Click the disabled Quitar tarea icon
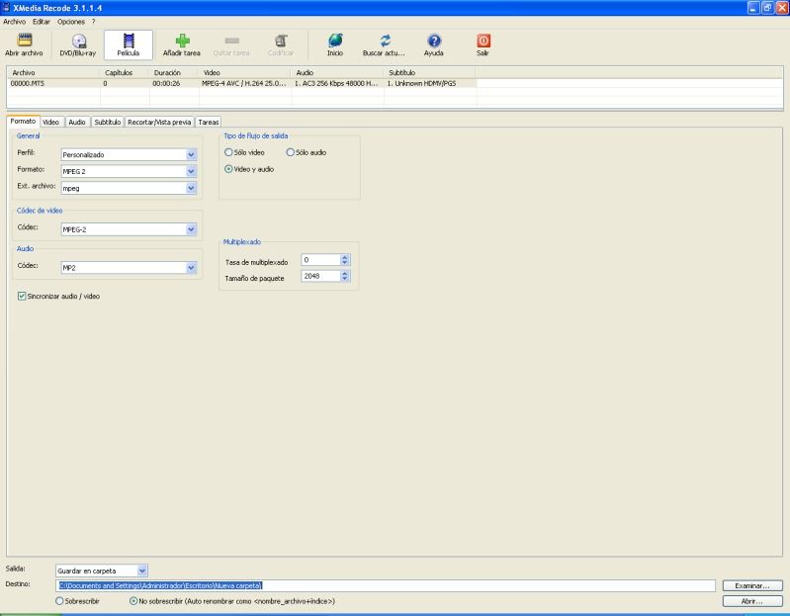Viewport: 790px width, 616px height. [x=231, y=44]
